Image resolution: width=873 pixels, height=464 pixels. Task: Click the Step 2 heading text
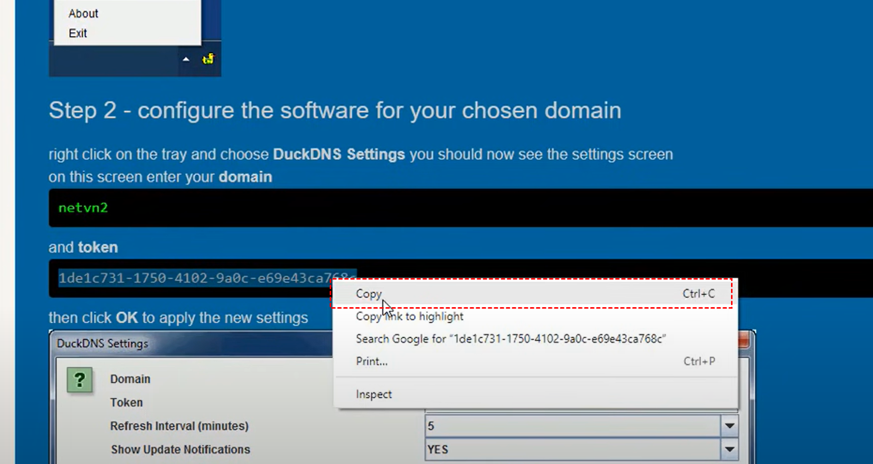pyautogui.click(x=335, y=110)
